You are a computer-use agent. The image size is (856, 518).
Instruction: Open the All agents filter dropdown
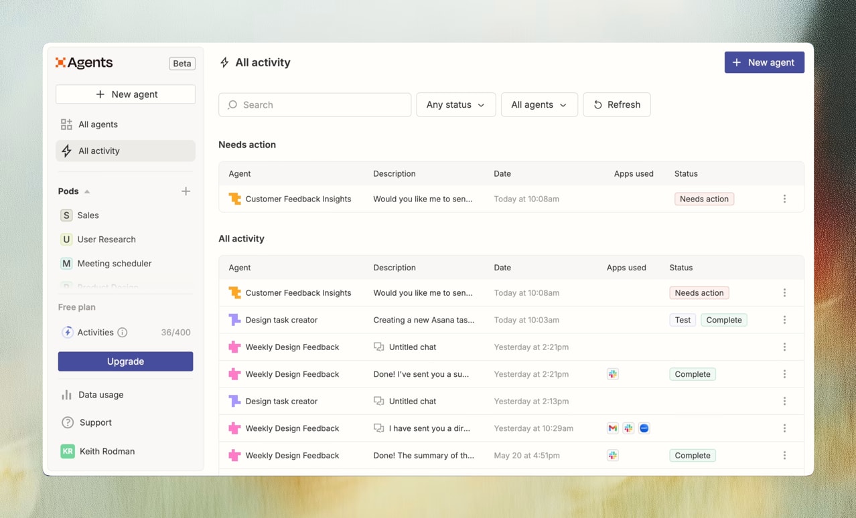[x=539, y=104]
